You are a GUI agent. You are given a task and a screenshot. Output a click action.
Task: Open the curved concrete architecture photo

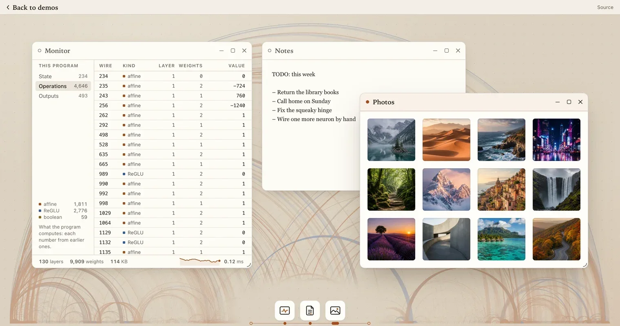pos(446,239)
